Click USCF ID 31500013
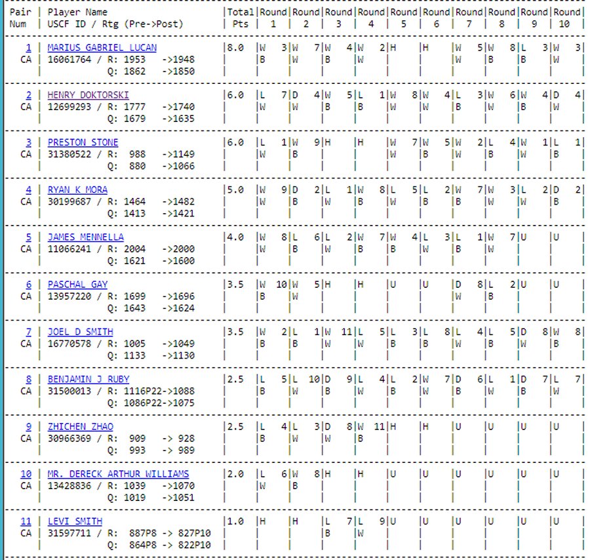590x560 pixels. (69, 391)
